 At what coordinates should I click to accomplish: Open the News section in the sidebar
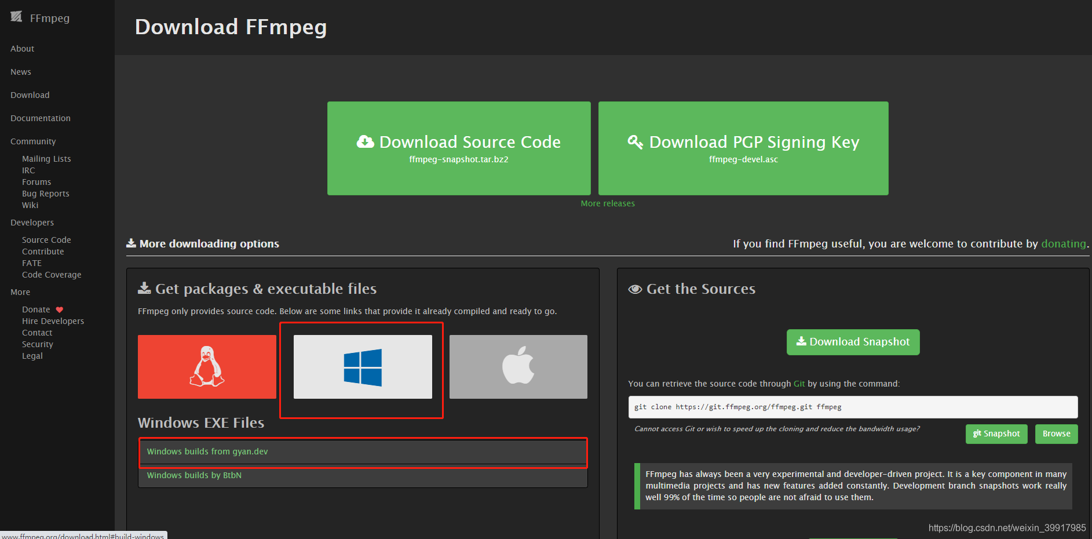click(20, 71)
